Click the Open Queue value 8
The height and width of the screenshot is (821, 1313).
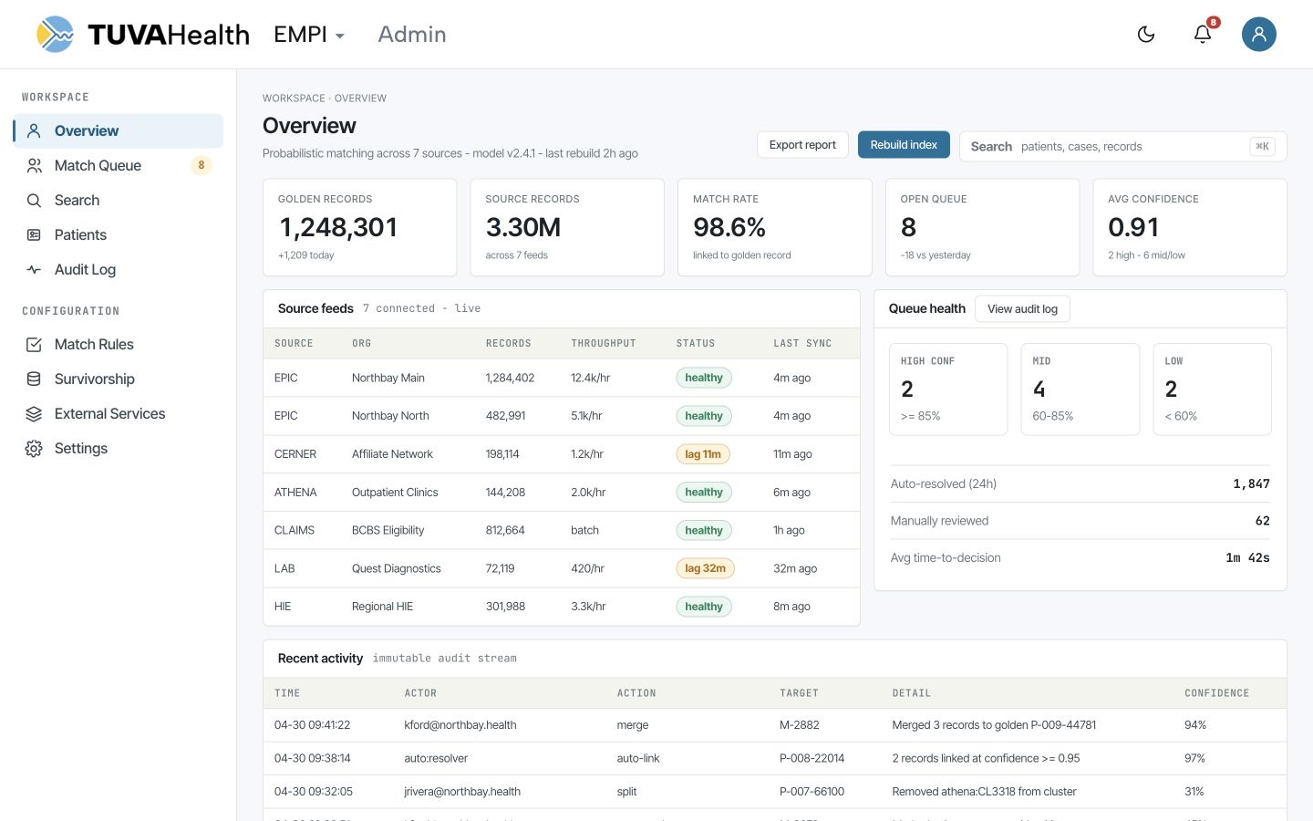(908, 227)
